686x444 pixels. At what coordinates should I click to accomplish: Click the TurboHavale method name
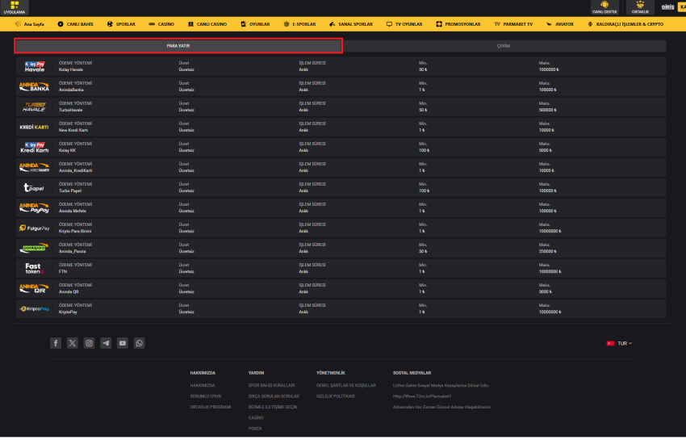click(x=70, y=110)
